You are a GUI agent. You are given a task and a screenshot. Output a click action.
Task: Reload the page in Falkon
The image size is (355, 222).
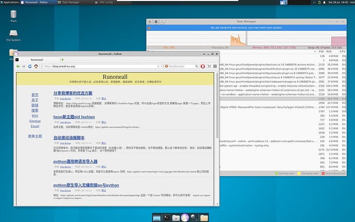(30, 66)
